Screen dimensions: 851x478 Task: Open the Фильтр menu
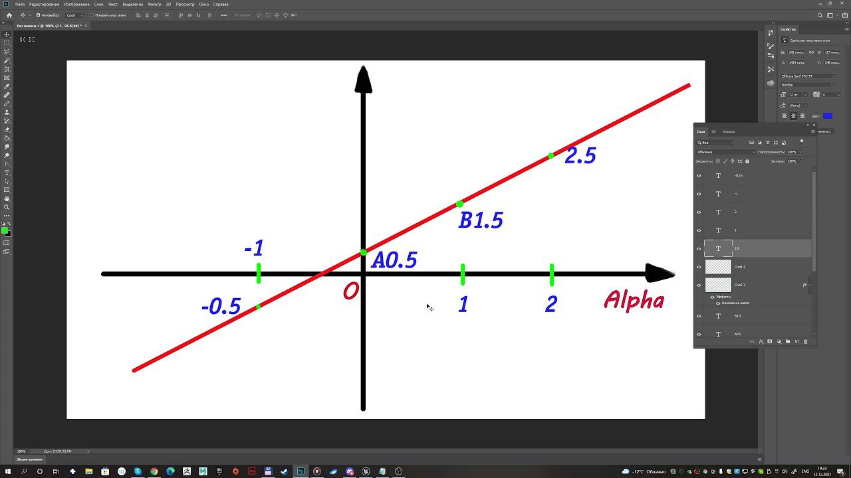[154, 4]
